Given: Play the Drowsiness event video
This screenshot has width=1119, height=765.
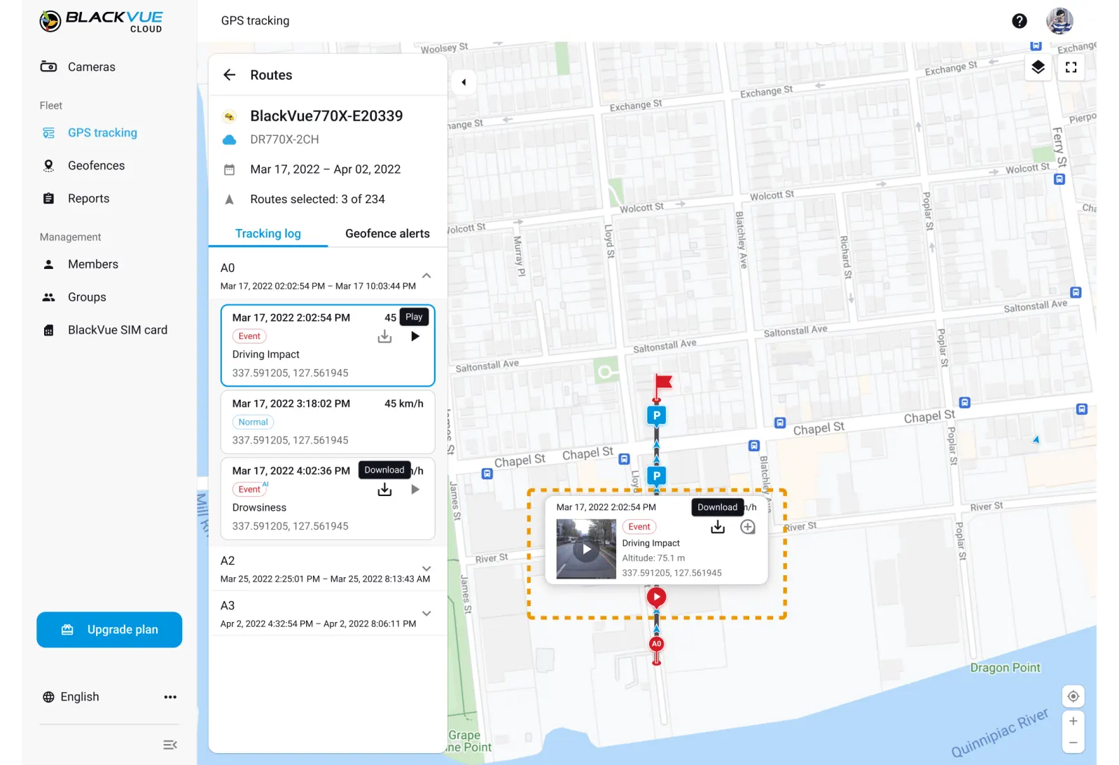Looking at the screenshot, I should tap(415, 490).
